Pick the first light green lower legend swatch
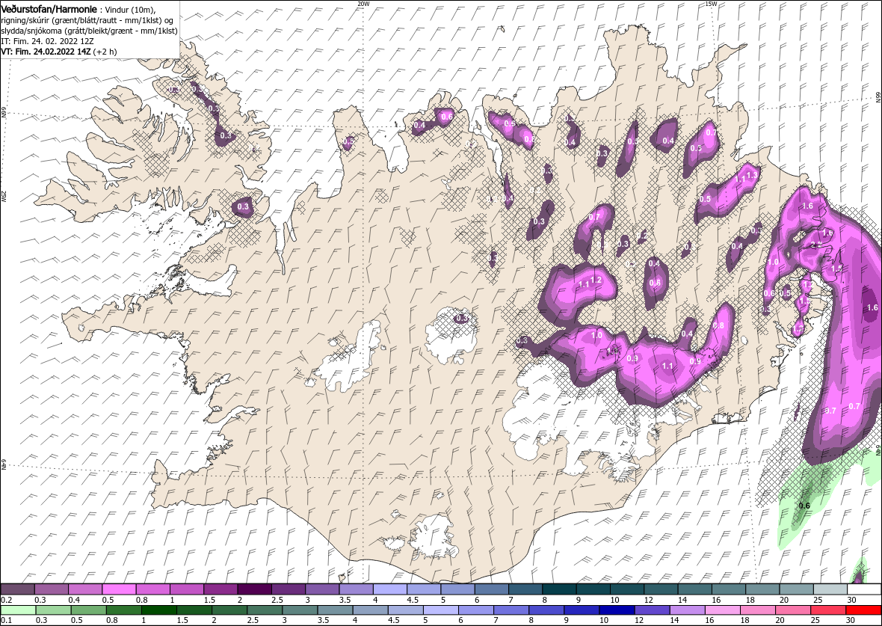This screenshot has height=626, width=882. 18,610
